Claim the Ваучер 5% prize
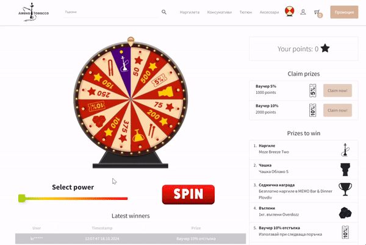Image resolution: width=366 pixels, height=245 pixels. pos(337,90)
